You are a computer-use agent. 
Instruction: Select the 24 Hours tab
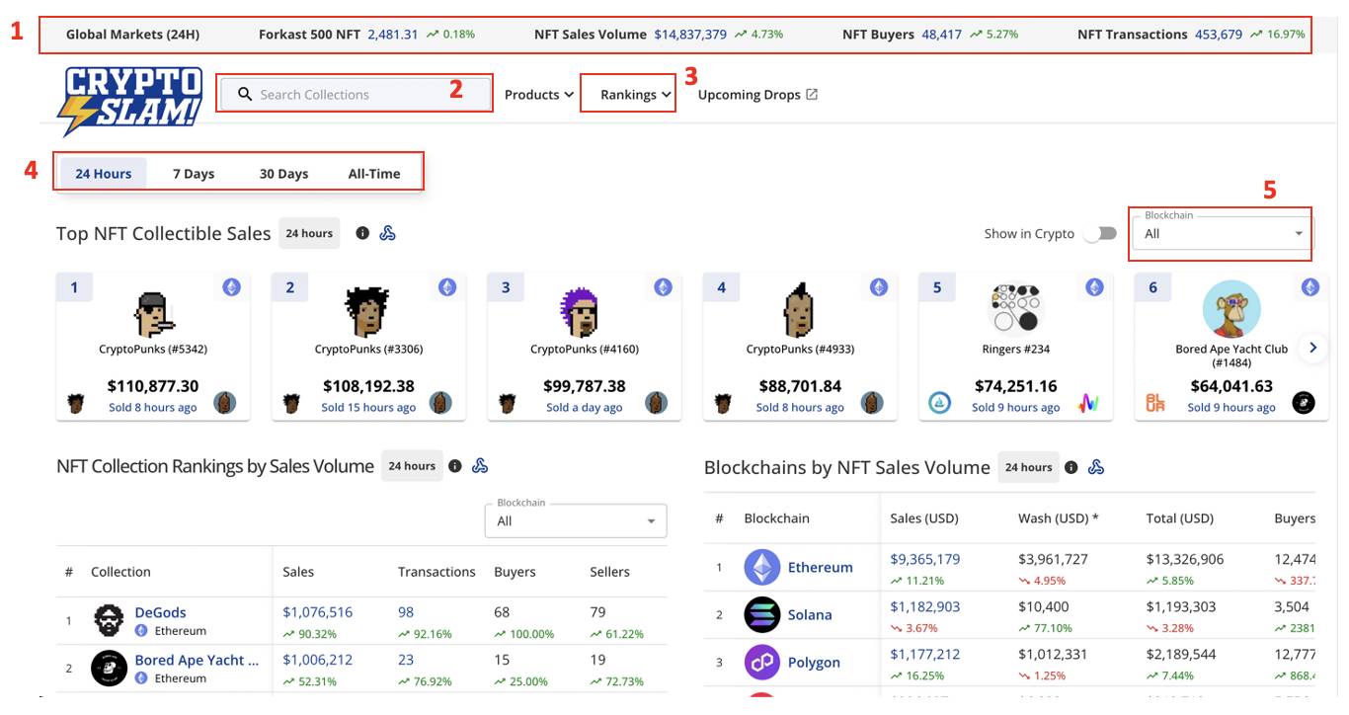pos(104,174)
